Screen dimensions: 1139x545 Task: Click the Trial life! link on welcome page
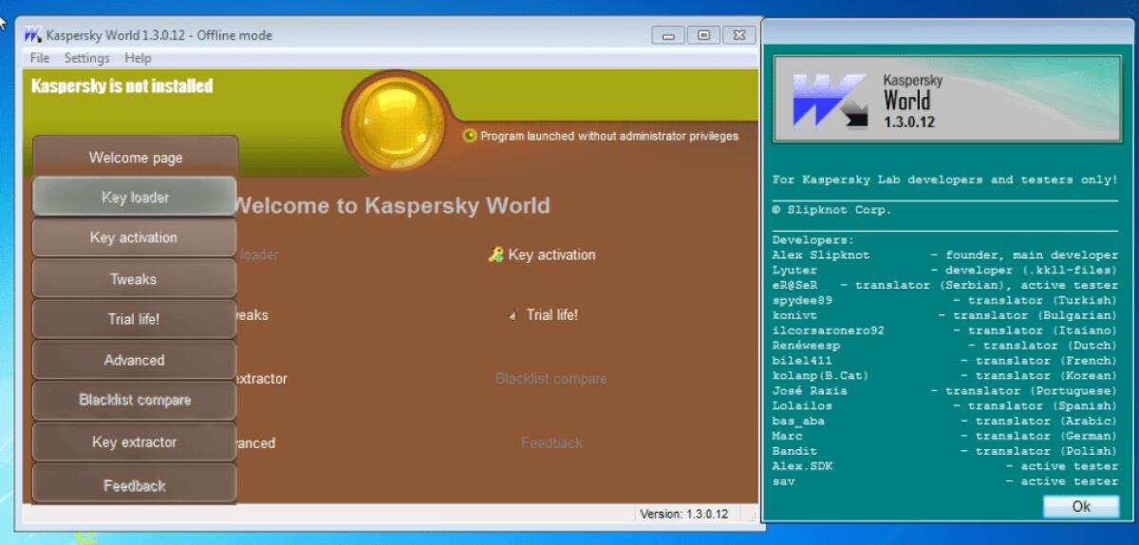tap(552, 314)
